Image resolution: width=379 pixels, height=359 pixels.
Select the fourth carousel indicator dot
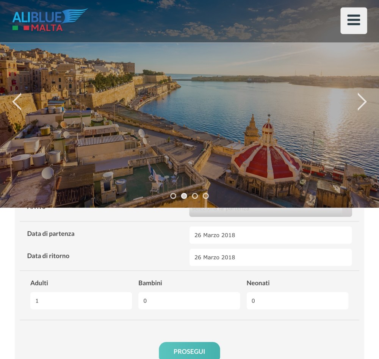206,196
